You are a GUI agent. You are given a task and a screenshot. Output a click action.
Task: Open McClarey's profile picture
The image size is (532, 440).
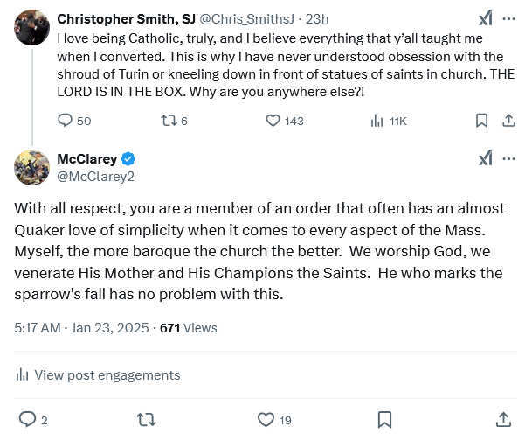(31, 166)
